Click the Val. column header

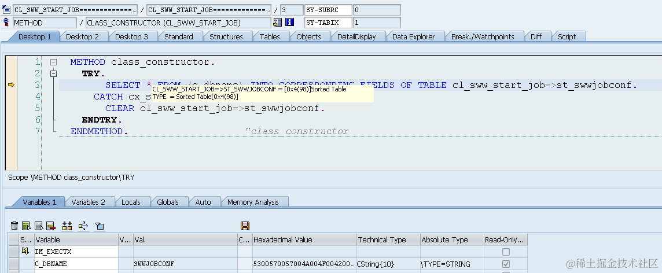click(185, 239)
